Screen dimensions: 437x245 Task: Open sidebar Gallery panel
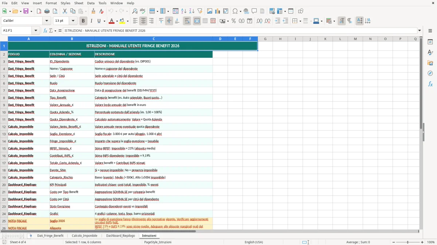point(430,63)
